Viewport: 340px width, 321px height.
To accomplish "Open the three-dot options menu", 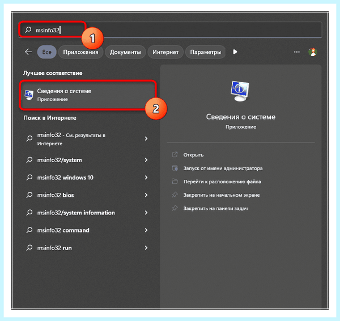I will click(x=296, y=52).
